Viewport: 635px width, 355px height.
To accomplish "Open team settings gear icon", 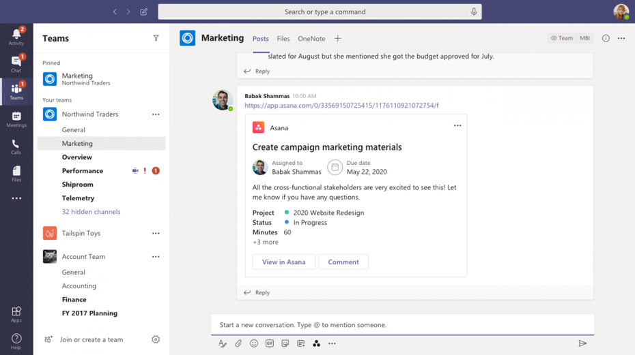I will coord(156,339).
